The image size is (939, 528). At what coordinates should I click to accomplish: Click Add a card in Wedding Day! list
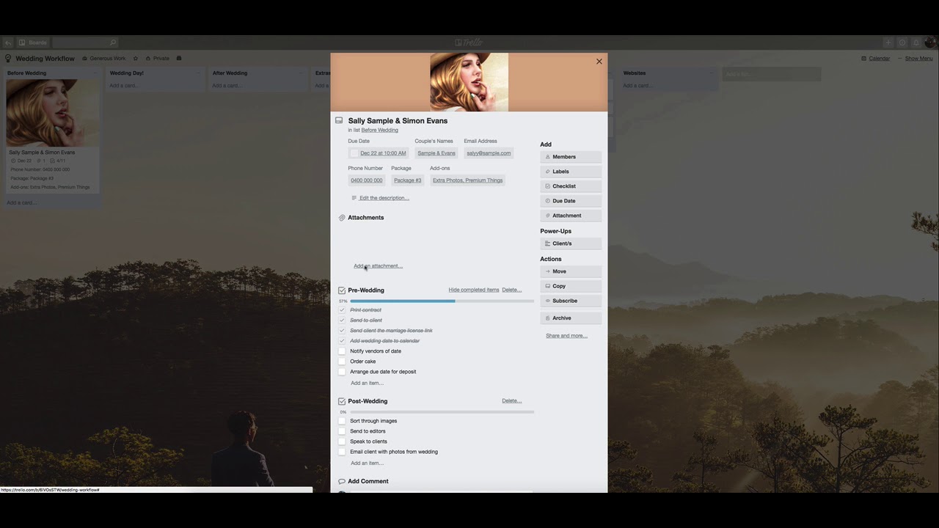124,86
